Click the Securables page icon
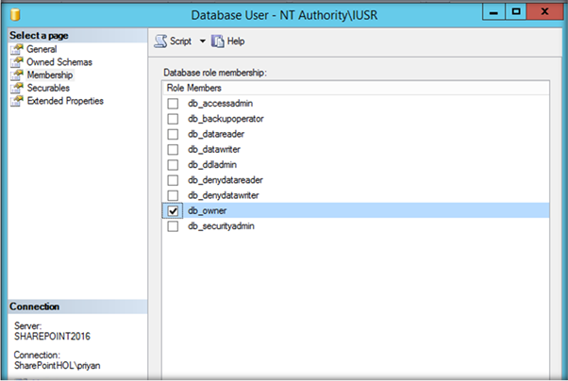The image size is (568, 381). click(x=17, y=88)
